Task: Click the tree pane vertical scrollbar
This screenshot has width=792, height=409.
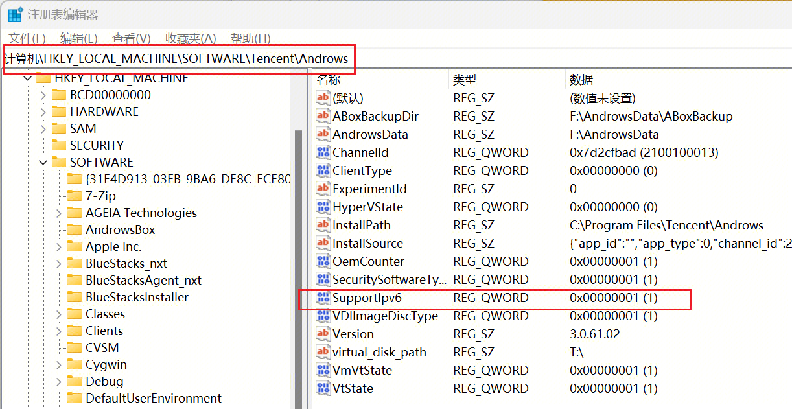Action: 299,269
